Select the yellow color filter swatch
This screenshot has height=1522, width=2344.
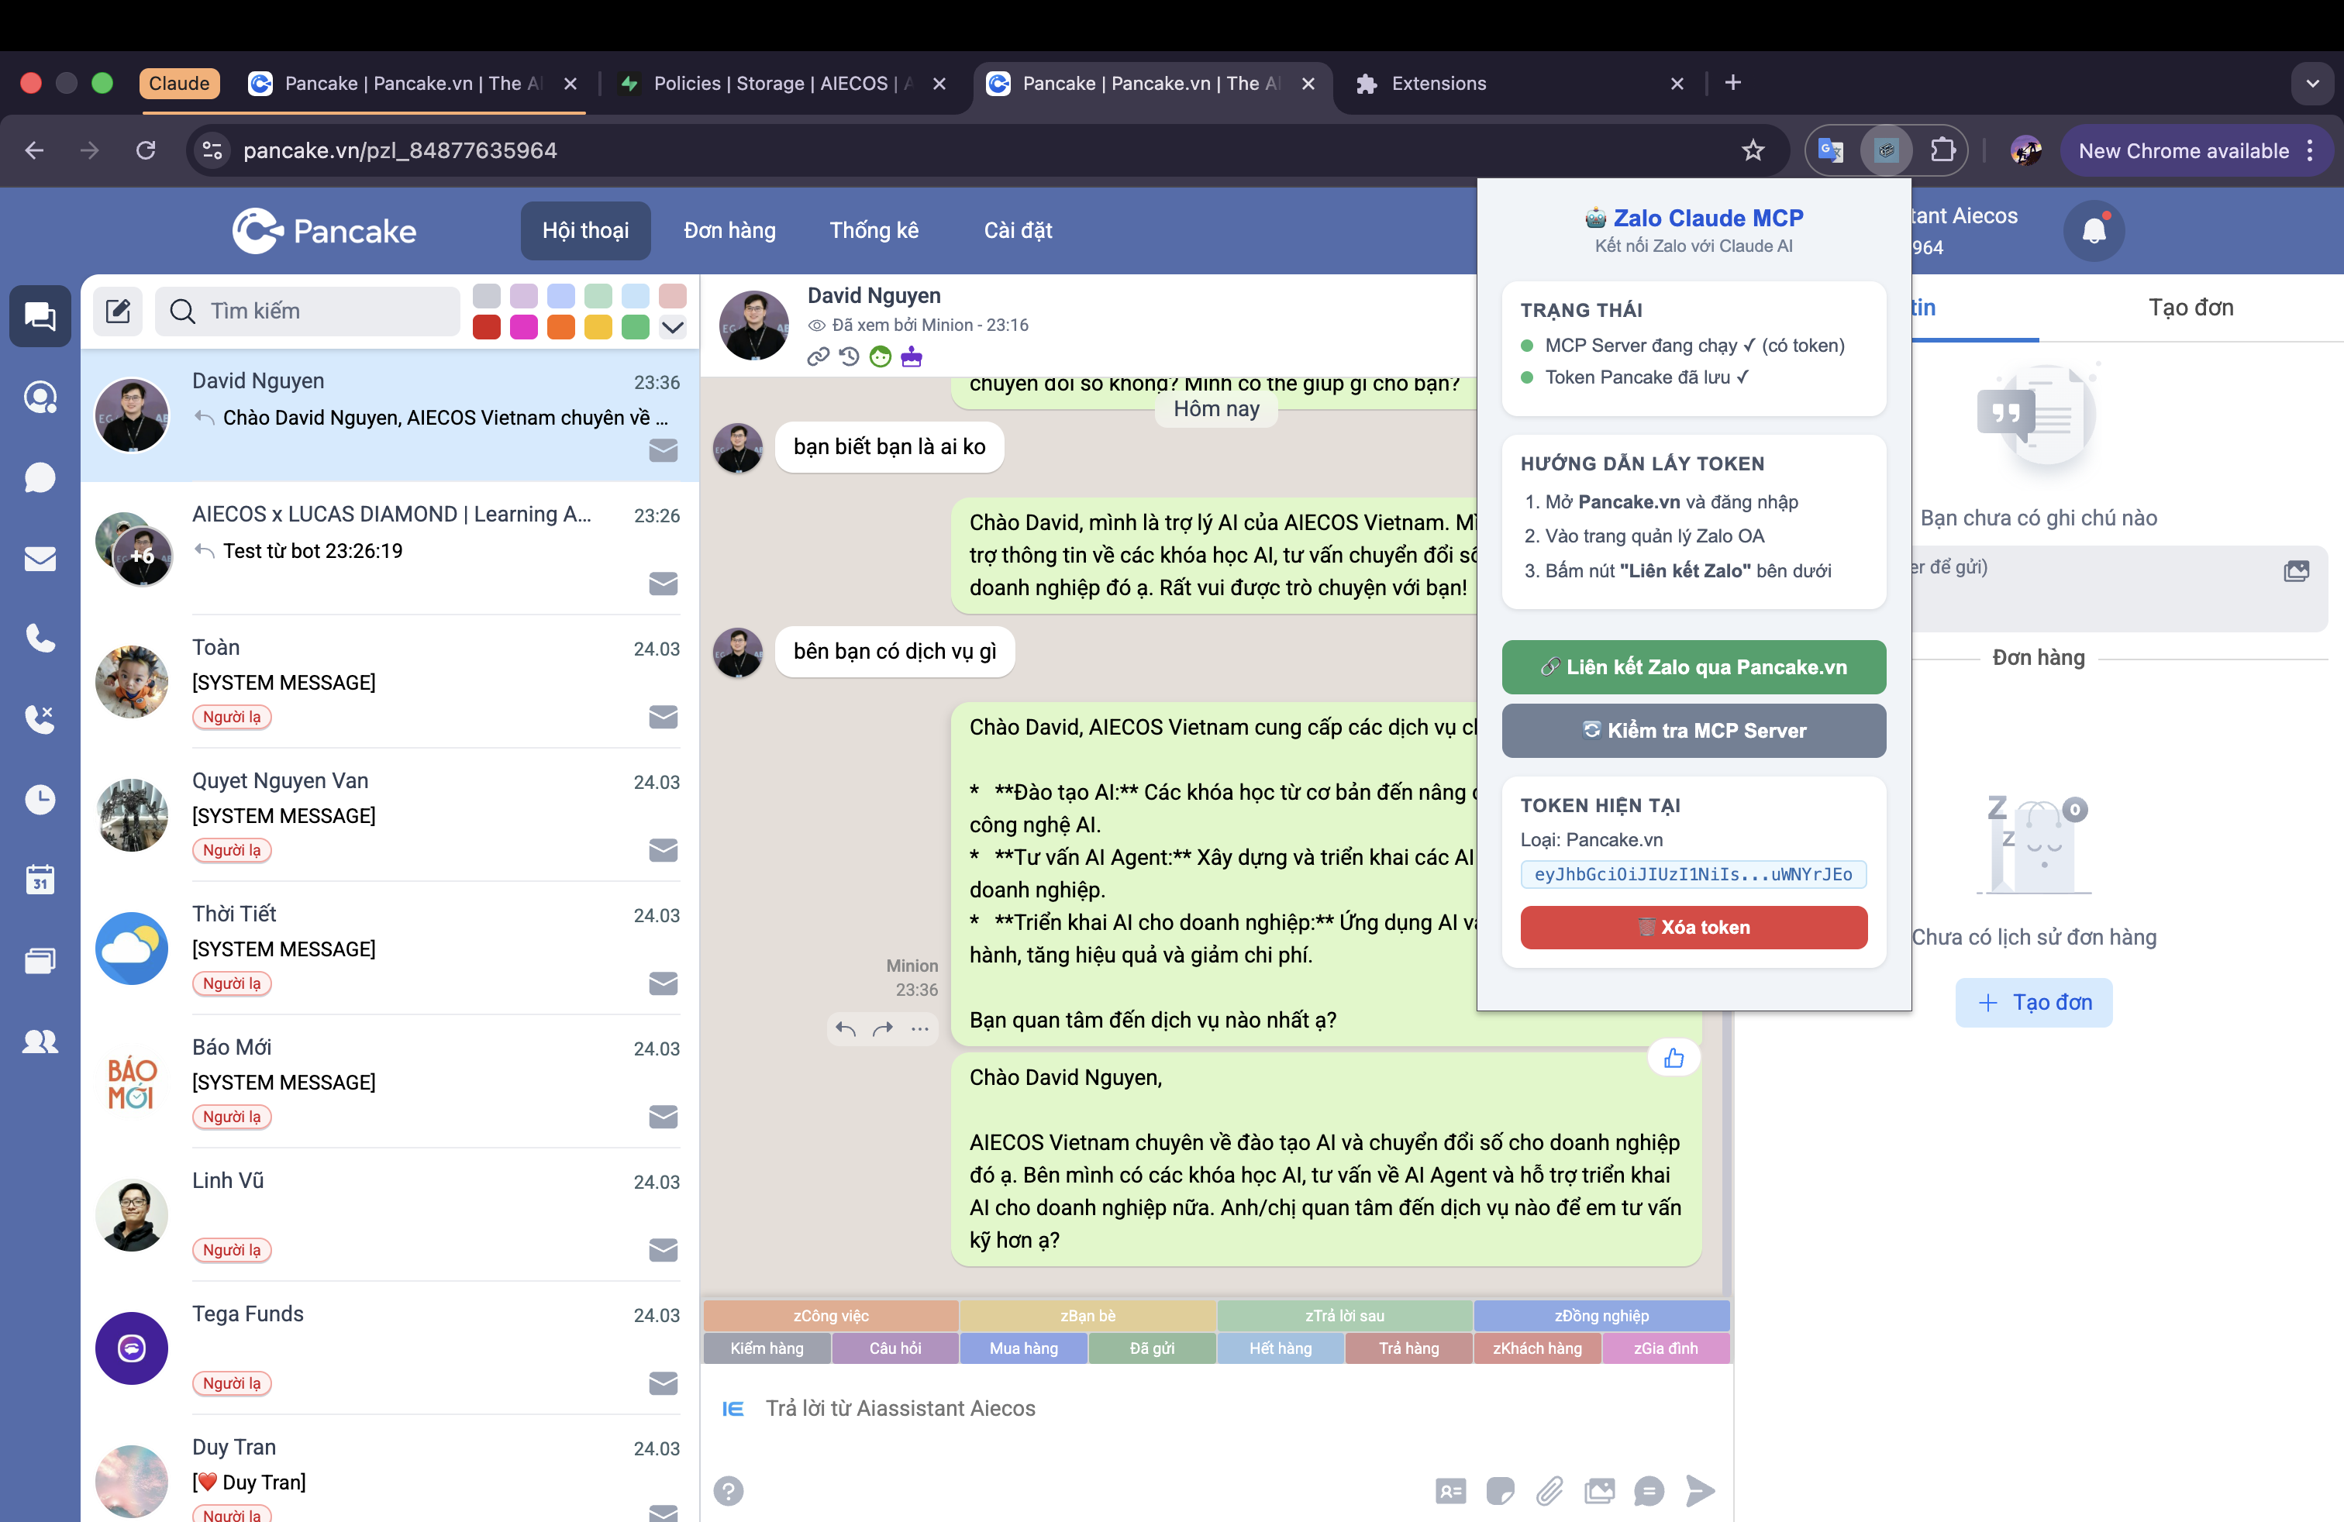[599, 327]
